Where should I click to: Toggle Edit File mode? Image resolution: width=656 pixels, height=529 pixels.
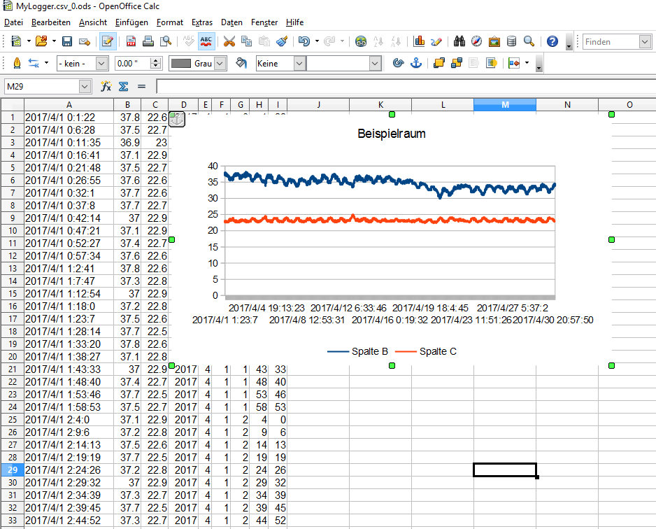point(108,41)
